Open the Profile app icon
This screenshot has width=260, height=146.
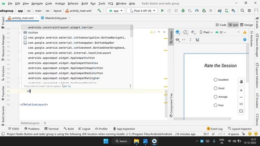197,11
